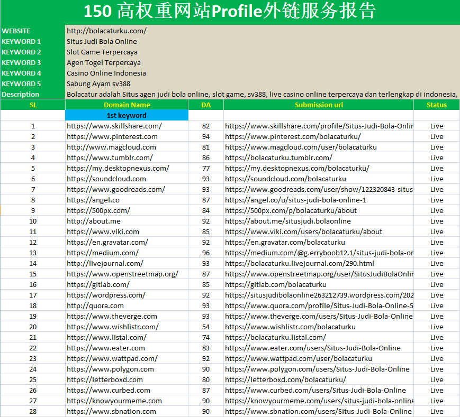
Task: Open the wattpad.com/user/bolacaturku URL
Action: coord(299,358)
